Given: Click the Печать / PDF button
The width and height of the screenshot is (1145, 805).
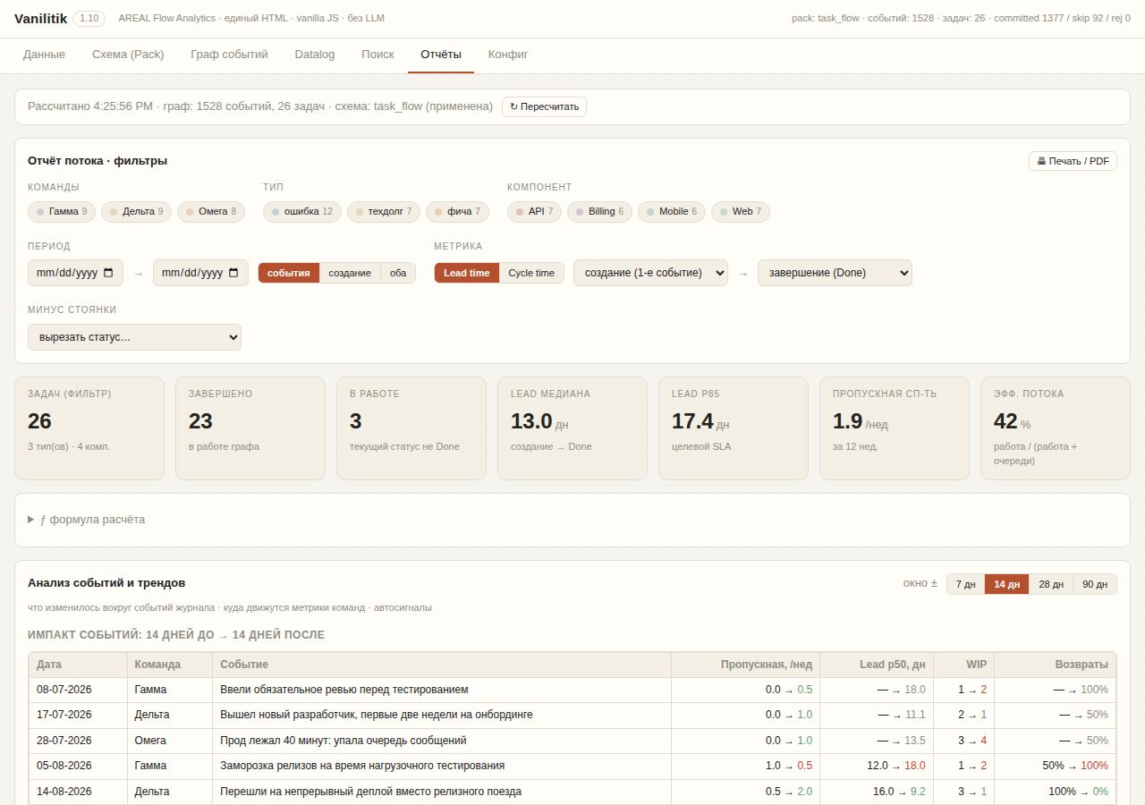Looking at the screenshot, I should pyautogui.click(x=1073, y=161).
